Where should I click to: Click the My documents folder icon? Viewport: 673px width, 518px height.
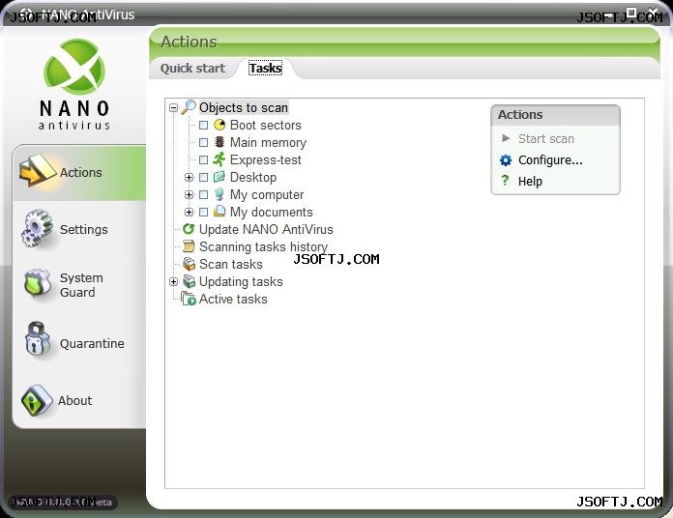coord(219,211)
